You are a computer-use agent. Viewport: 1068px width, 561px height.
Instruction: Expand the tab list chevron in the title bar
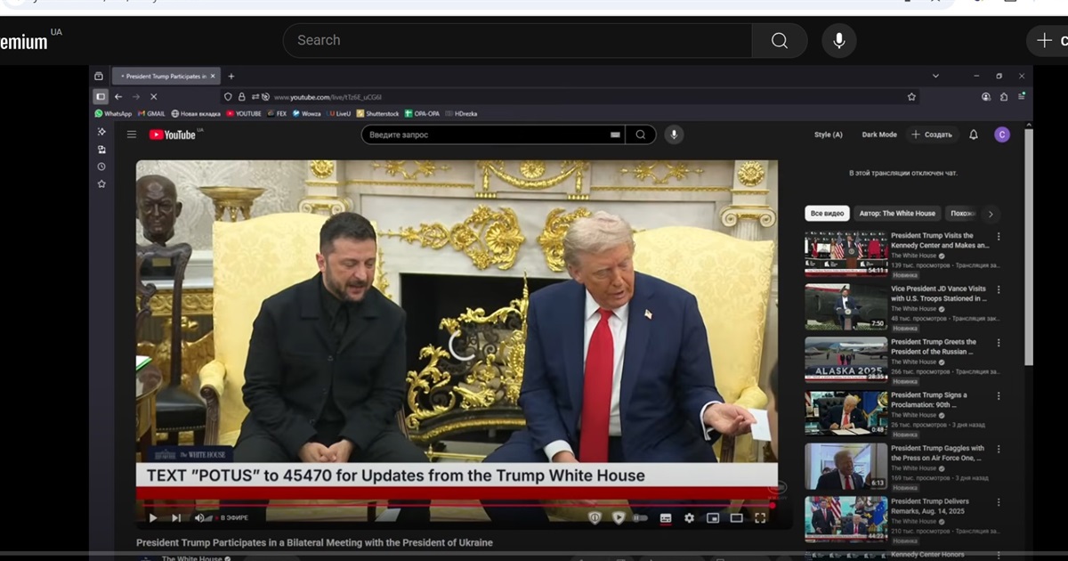935,77
